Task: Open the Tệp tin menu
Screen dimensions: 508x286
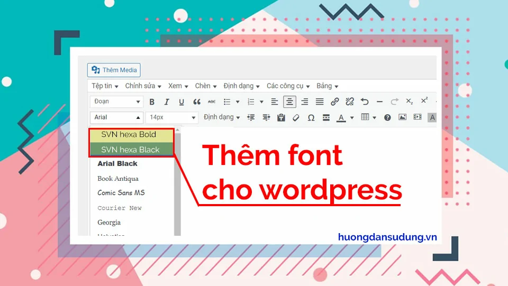Action: coord(105,86)
